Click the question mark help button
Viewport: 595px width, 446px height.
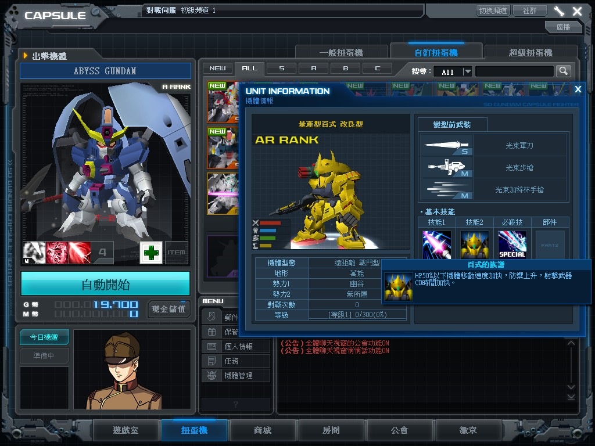[x=236, y=405]
